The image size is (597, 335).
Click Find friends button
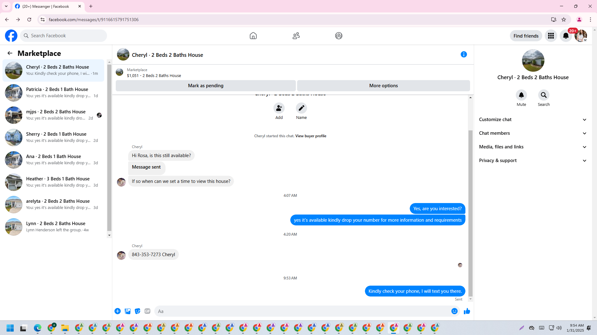tap(526, 36)
